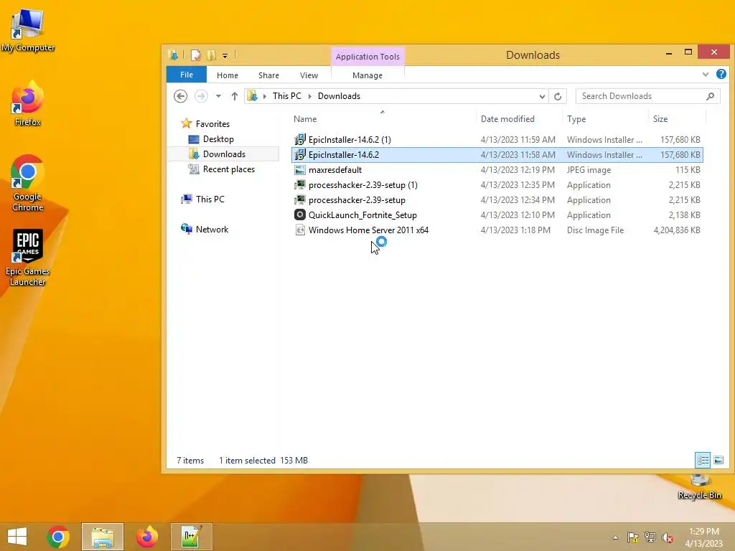Screen dimensions: 735x551
Task: Select Downloads in the navigation pane
Action: pos(224,154)
